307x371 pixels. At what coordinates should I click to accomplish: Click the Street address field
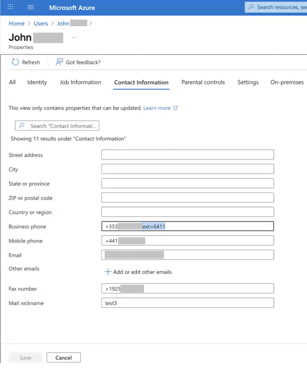(188, 155)
